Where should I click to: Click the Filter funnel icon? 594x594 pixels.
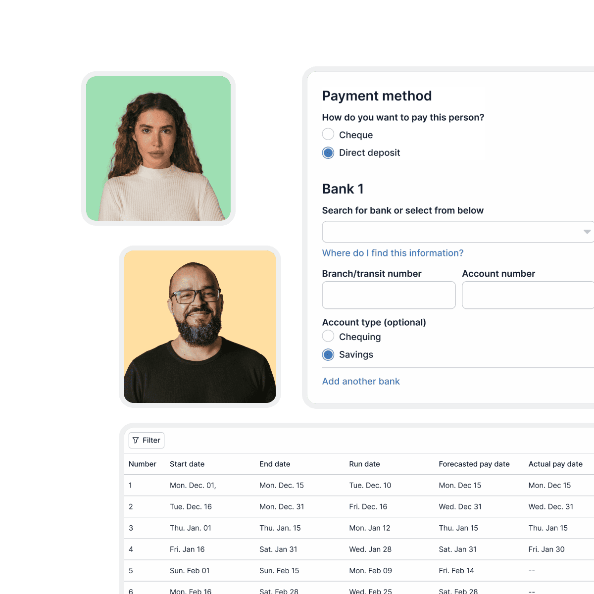click(136, 441)
